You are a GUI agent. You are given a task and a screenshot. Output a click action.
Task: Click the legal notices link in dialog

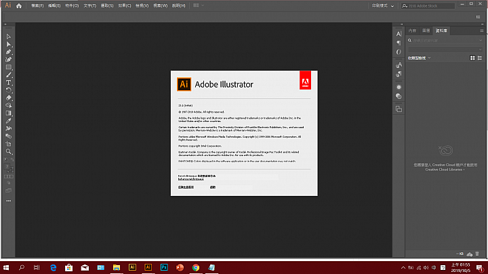(186, 187)
